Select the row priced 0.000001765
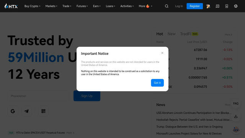 click(194, 77)
